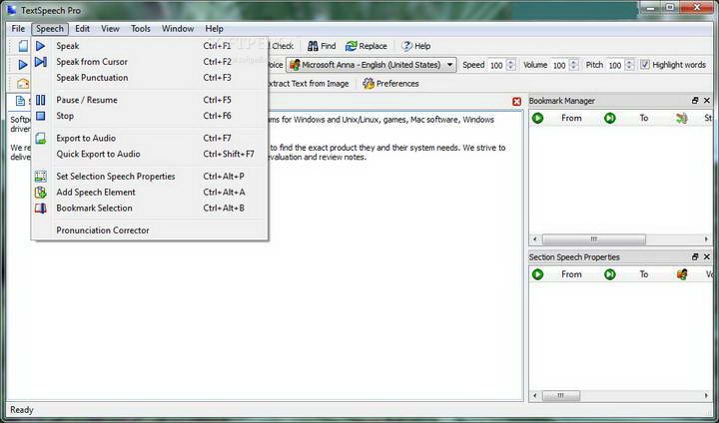Click Section Speech Properties scrollbar thumb
719x423 pixels.
[x=561, y=395]
